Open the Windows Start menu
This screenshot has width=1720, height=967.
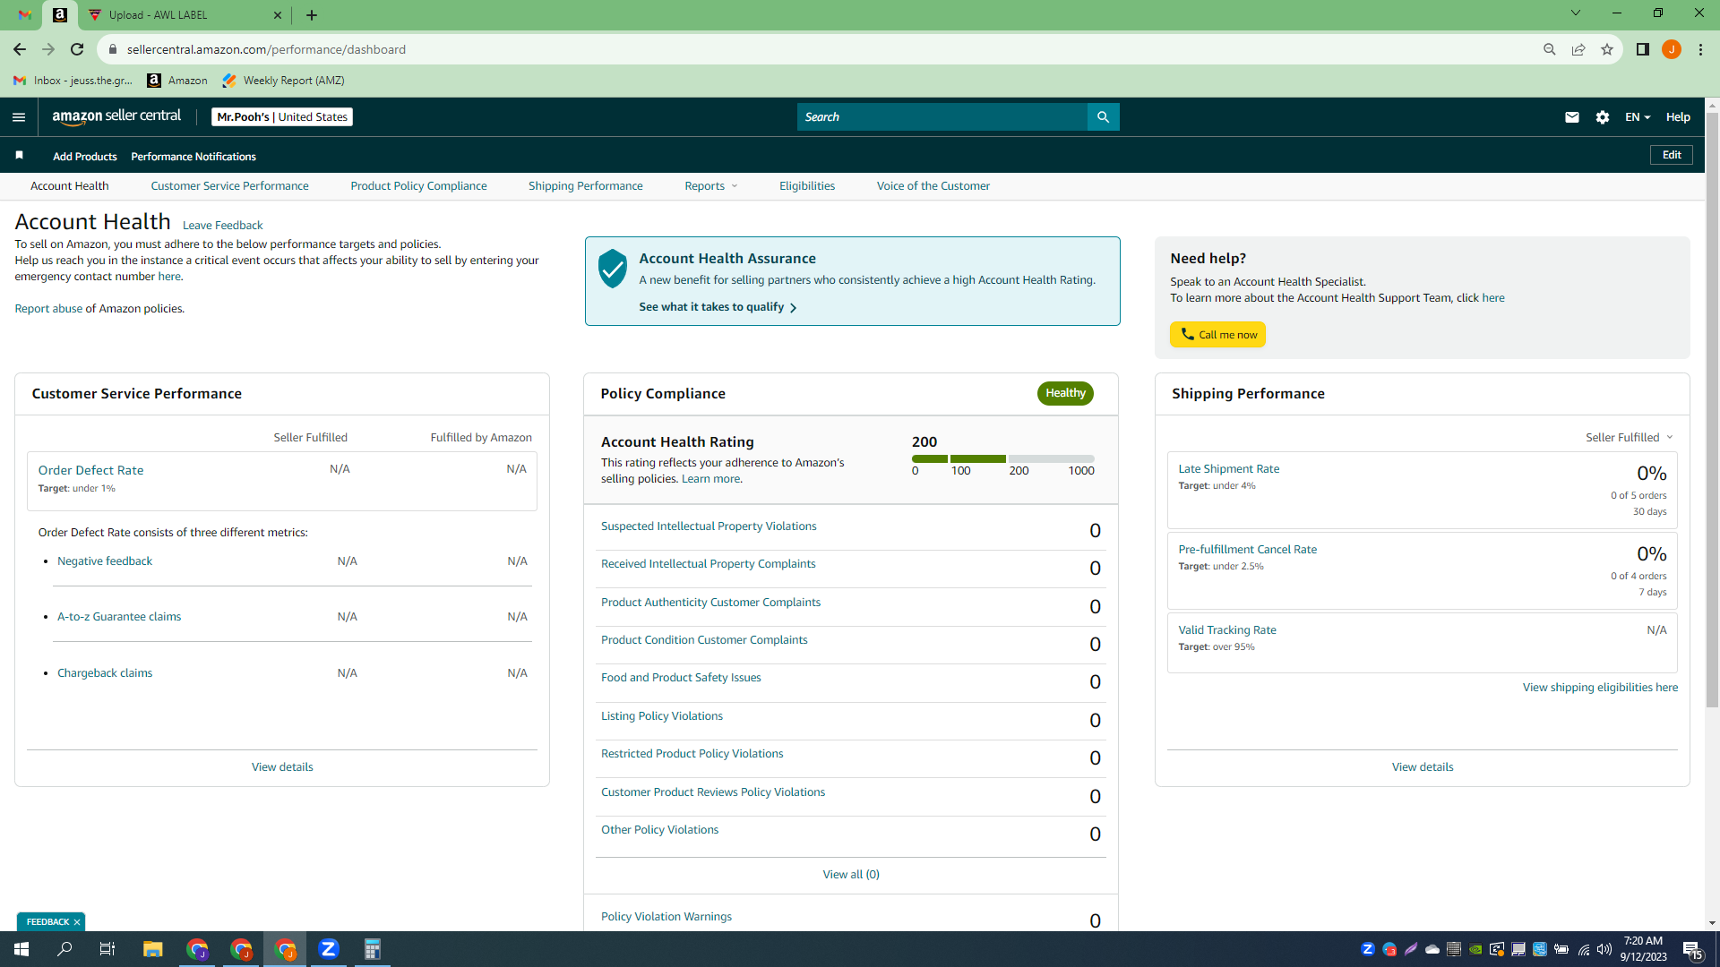[x=21, y=949]
